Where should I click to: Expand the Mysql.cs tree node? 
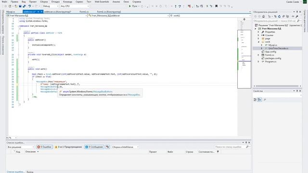(262, 45)
